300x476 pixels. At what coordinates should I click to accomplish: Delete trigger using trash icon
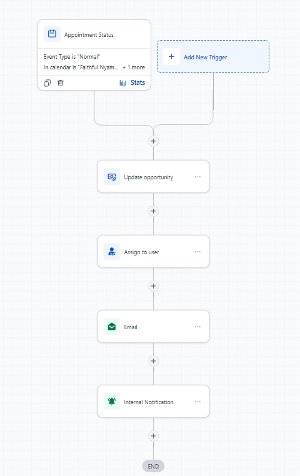(x=61, y=83)
